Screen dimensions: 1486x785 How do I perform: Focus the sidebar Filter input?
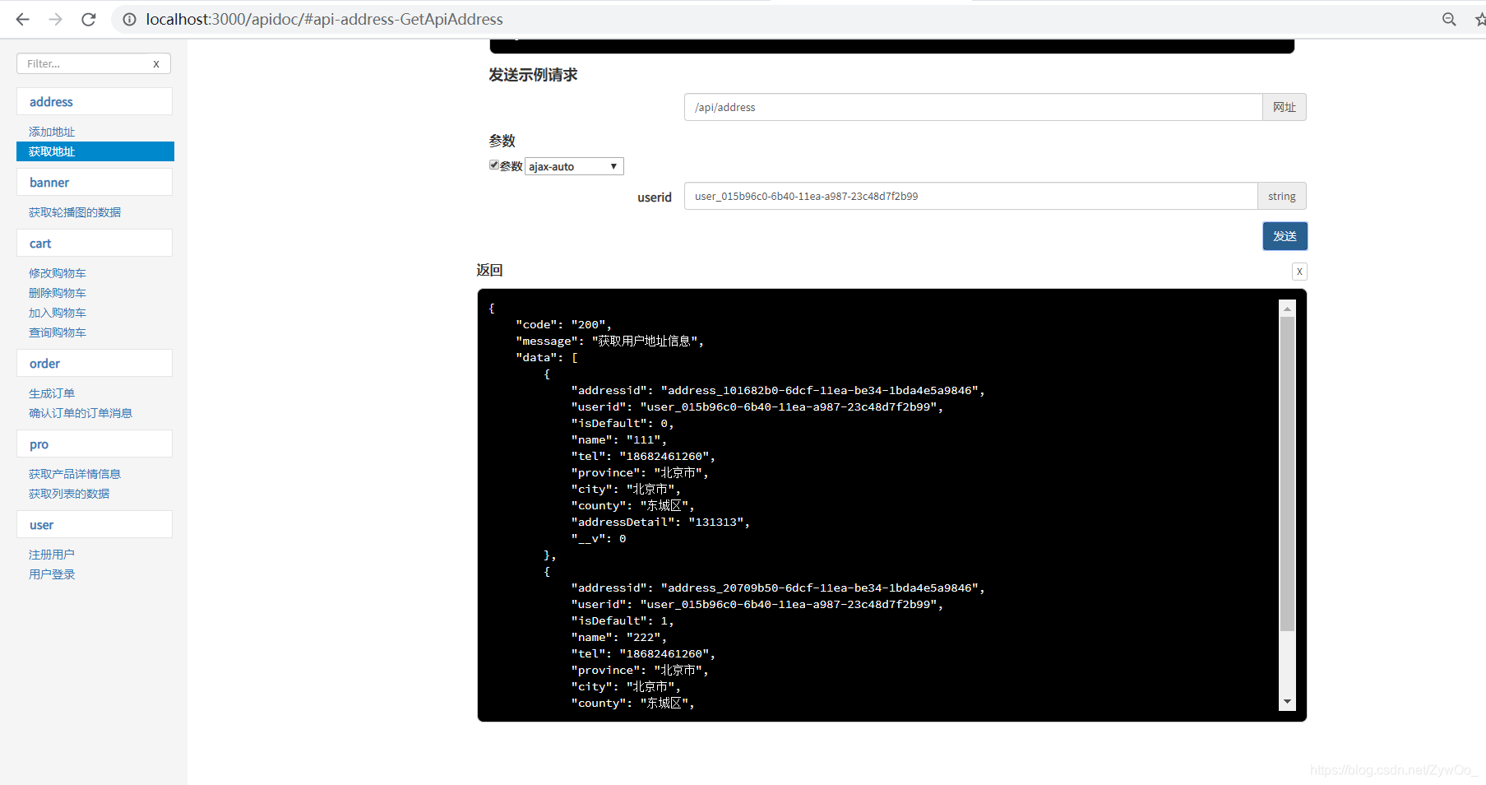pos(85,63)
